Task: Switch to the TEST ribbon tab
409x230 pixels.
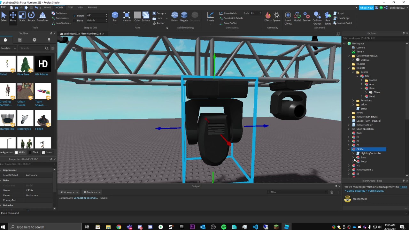Action: tap(71, 7)
